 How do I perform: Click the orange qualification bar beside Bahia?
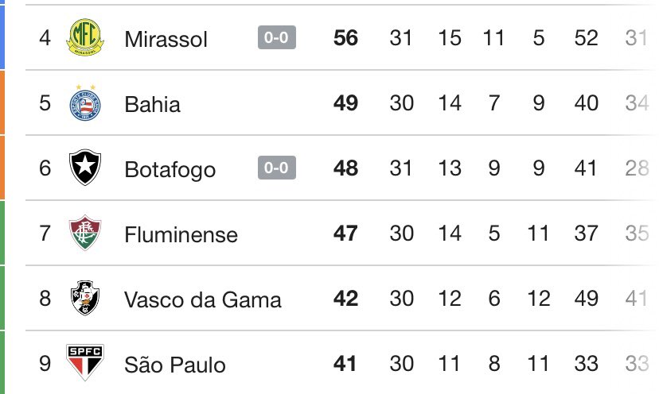tap(2, 103)
